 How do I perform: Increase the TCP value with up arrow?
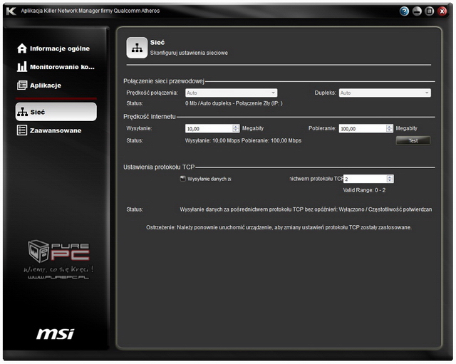click(390, 177)
